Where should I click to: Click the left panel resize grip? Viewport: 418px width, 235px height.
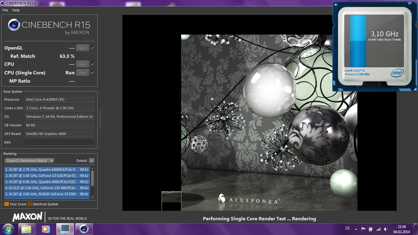point(100,119)
